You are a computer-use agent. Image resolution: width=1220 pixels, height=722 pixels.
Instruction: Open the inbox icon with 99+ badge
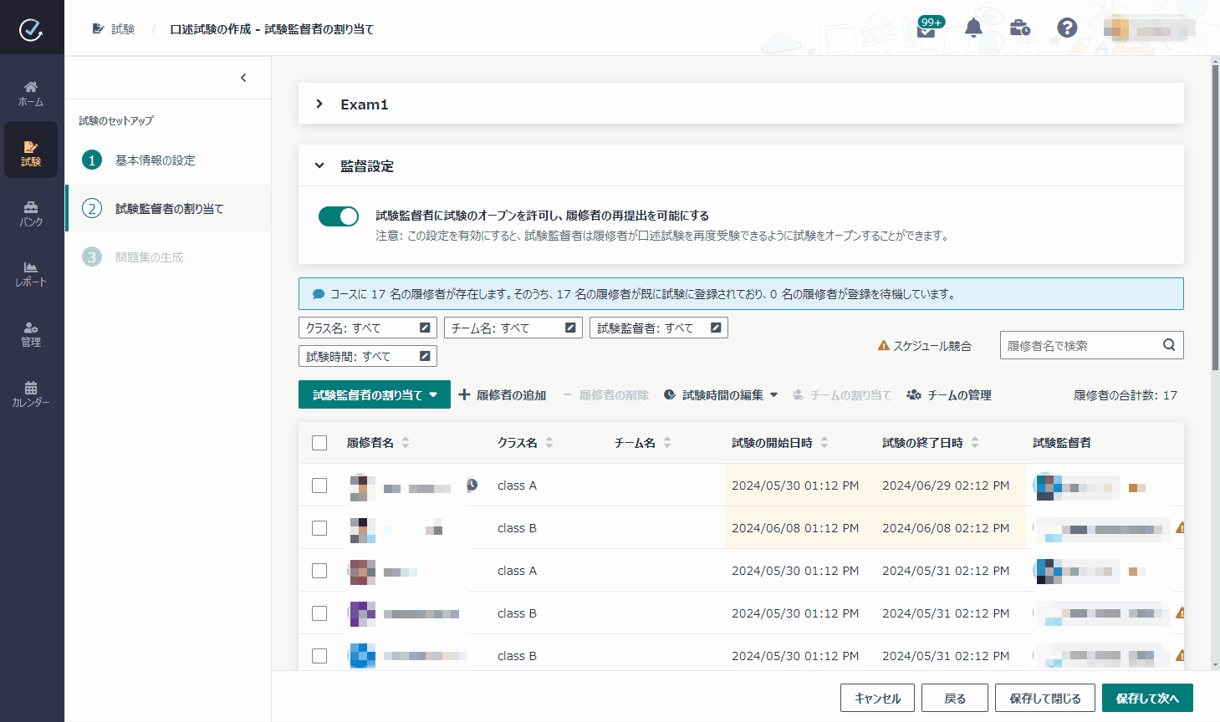tap(926, 30)
